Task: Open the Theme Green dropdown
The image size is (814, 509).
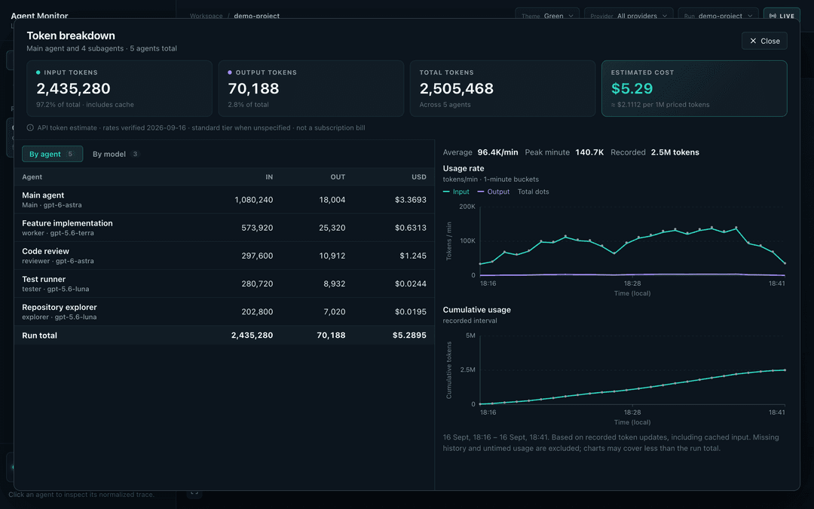Action: [547, 16]
